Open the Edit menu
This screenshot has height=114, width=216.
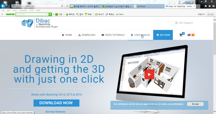tap(8, 10)
